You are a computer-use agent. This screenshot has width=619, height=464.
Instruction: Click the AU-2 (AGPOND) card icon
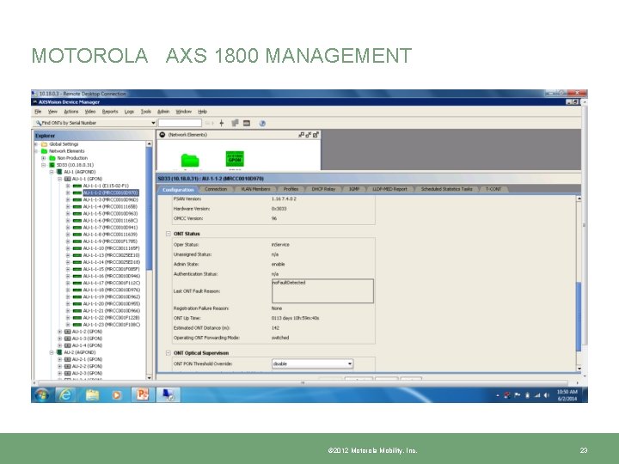click(59, 352)
